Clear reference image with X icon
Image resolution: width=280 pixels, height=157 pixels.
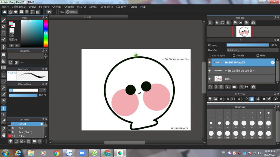click(221, 99)
